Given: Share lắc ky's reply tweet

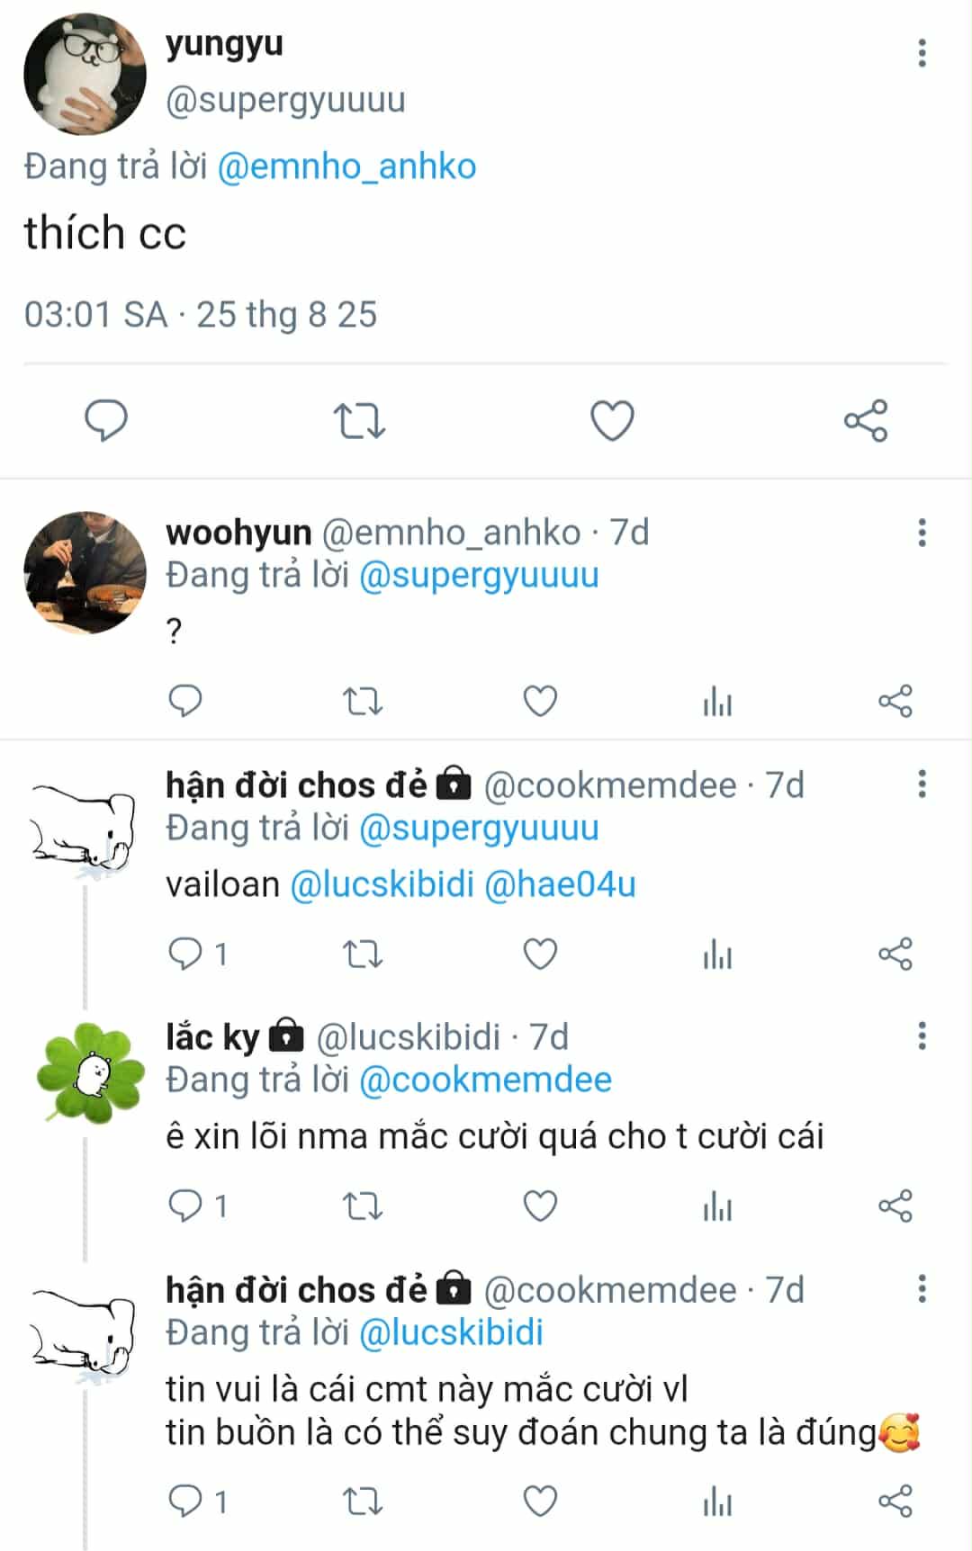Looking at the screenshot, I should point(895,1206).
